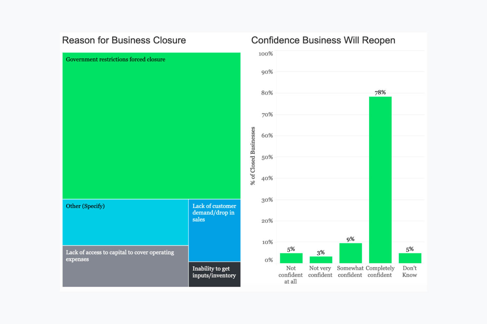Click the % of Closed Businesses axis title
The height and width of the screenshot is (324, 487).
pyautogui.click(x=253, y=156)
